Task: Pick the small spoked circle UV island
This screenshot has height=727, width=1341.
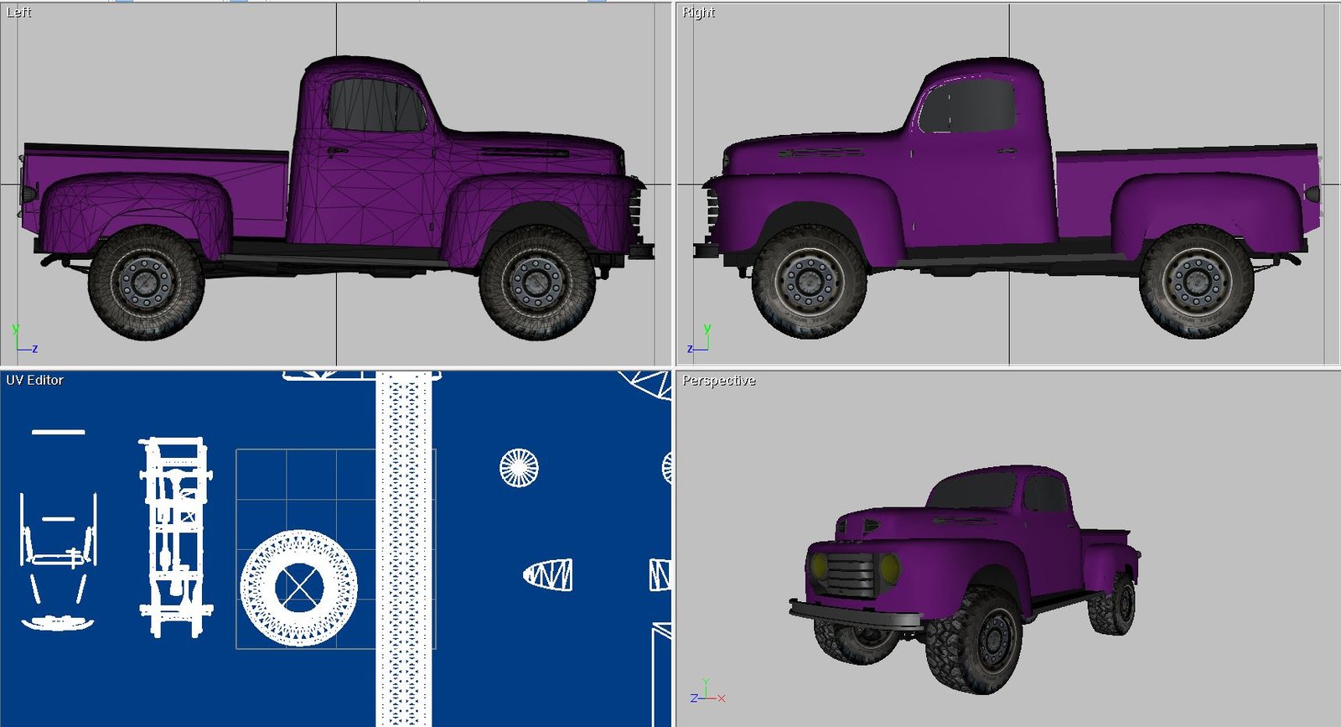Action: 519,468
